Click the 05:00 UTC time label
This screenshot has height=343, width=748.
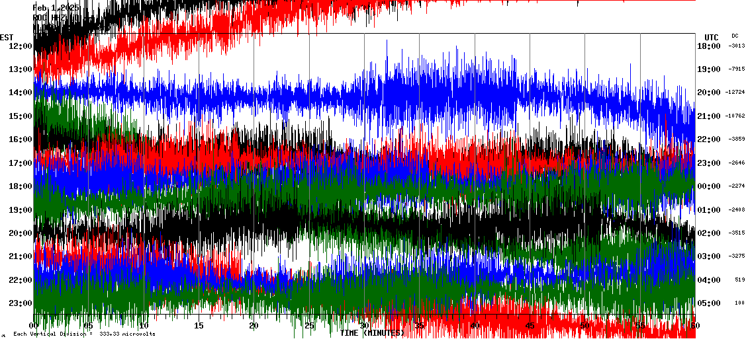(x=709, y=303)
